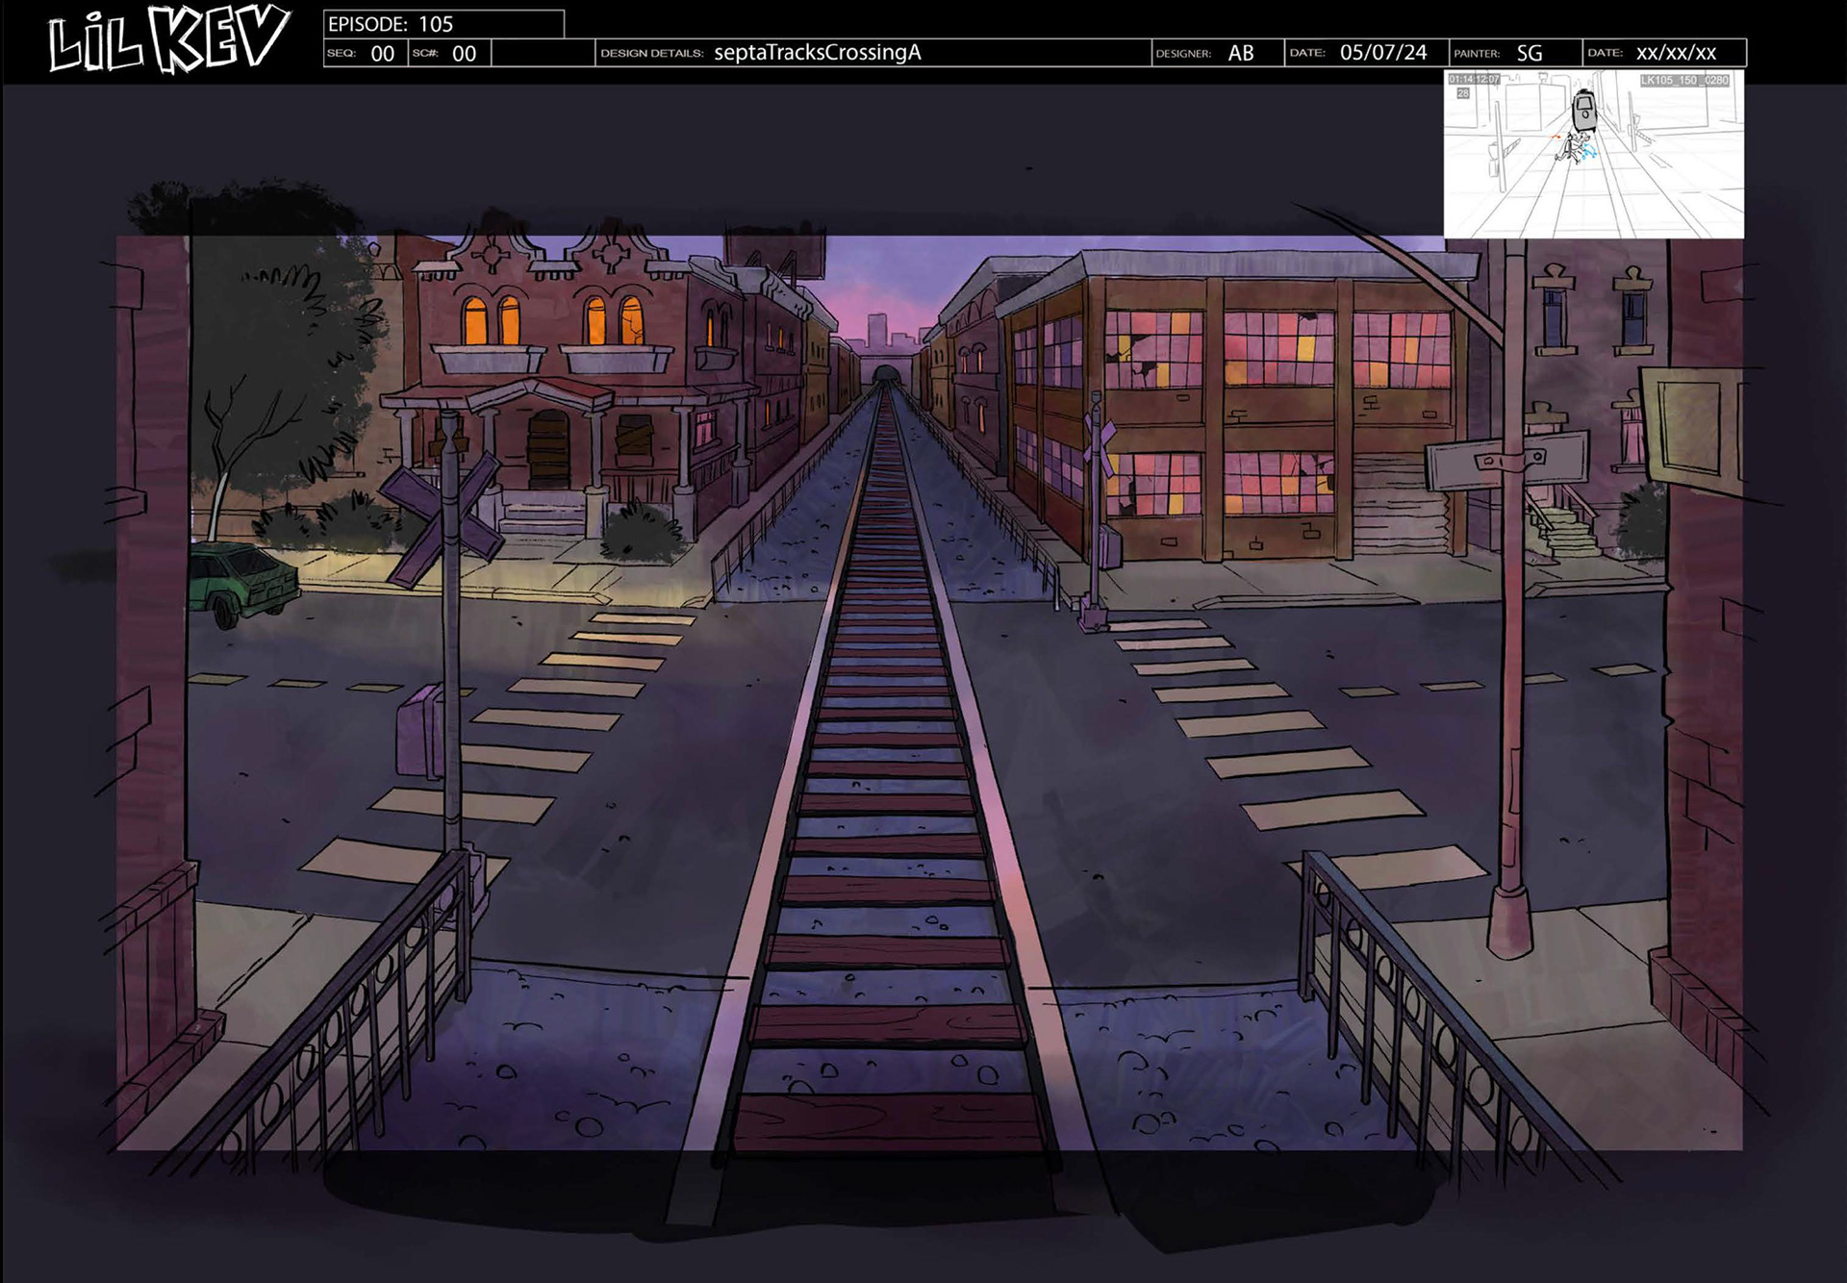The height and width of the screenshot is (1283, 1847).
Task: Click the 05/07/24 date field
Action: pos(1382,53)
